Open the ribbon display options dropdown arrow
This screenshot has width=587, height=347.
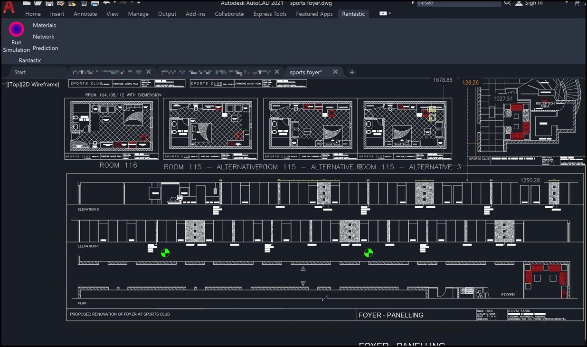point(390,14)
